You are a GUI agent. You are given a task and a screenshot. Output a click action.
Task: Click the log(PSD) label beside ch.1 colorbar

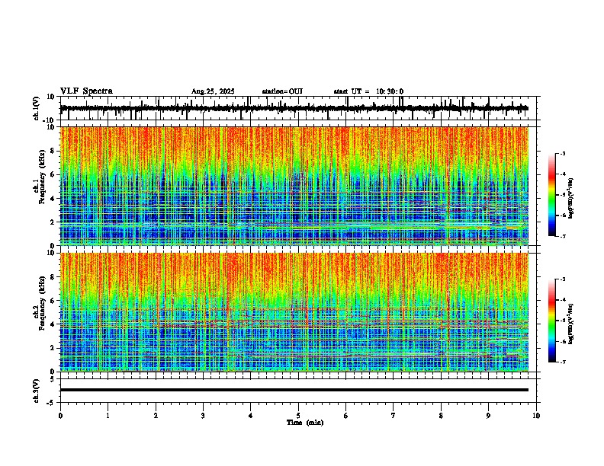tap(571, 199)
